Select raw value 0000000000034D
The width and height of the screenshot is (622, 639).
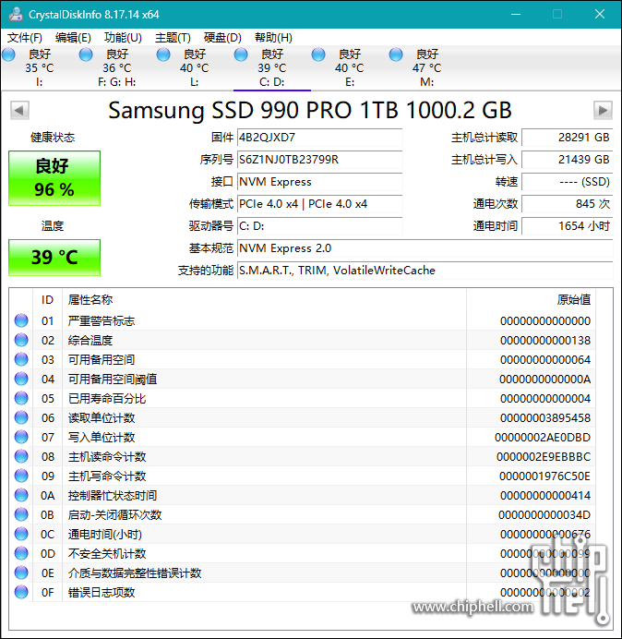(x=544, y=515)
